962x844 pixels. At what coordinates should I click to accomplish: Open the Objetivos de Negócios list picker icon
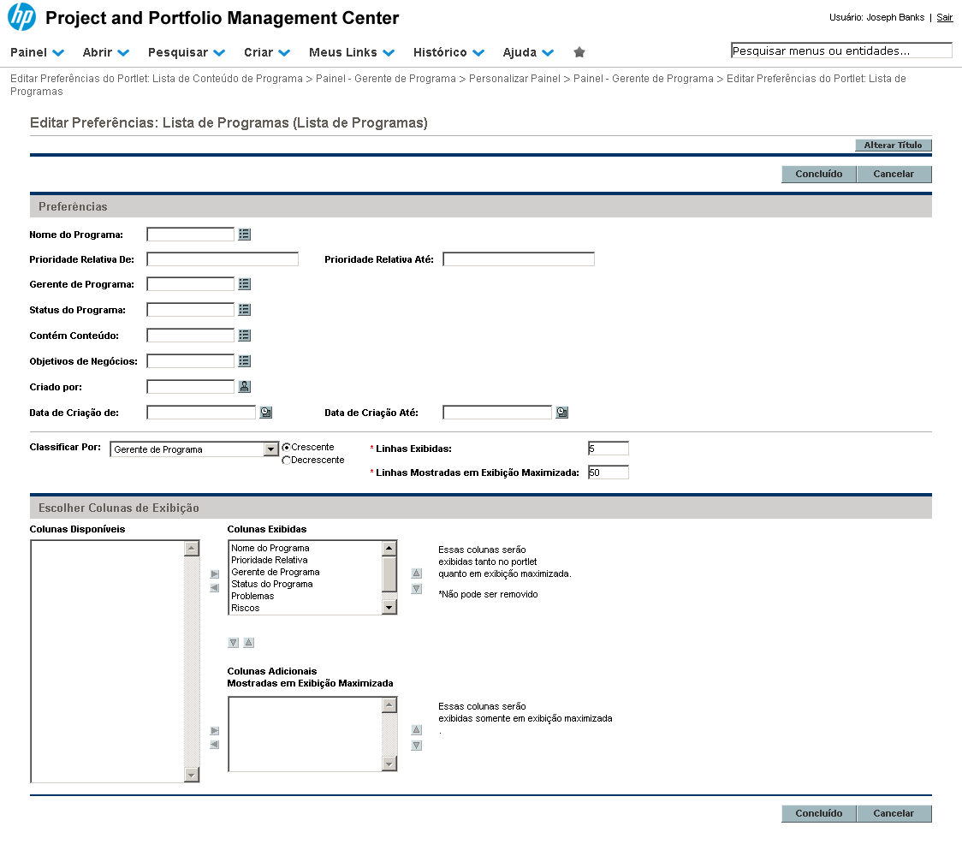coord(245,361)
